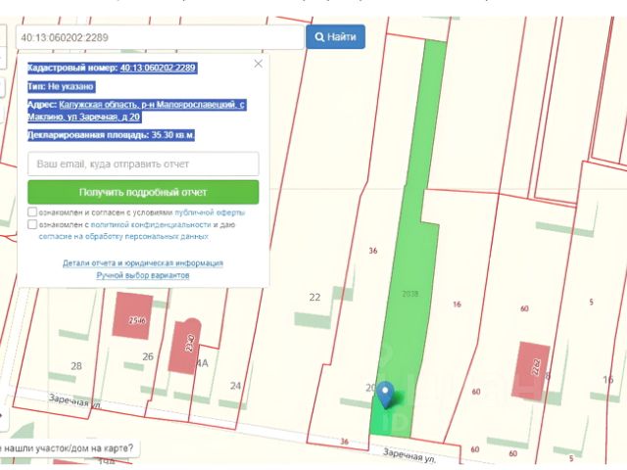This screenshot has height=470, width=627.
Task: Click the blue map marker pin
Action: pos(386,394)
